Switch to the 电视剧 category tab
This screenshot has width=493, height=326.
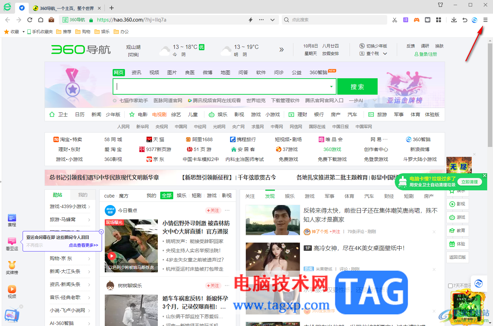[x=159, y=114]
